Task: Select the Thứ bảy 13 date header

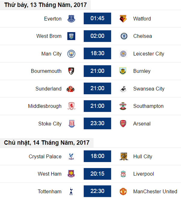Action: pos(45,5)
